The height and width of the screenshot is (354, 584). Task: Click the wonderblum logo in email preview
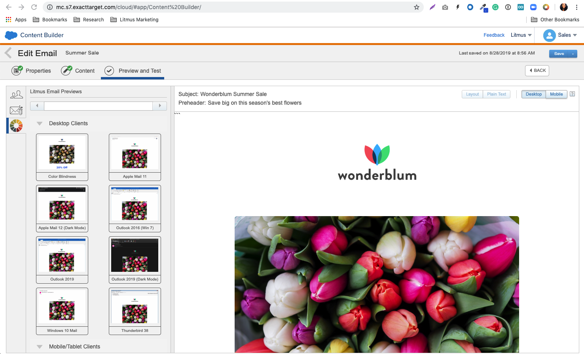tap(377, 162)
